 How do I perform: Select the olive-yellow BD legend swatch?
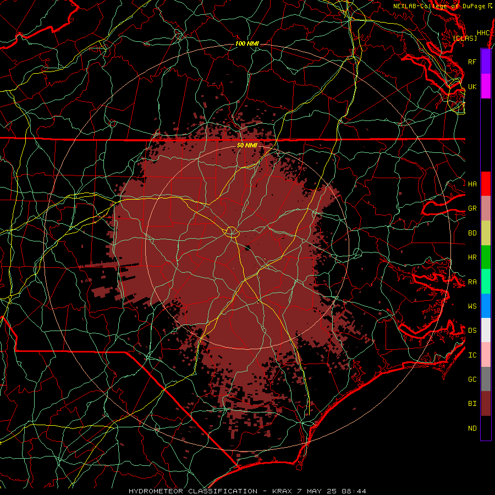point(486,233)
